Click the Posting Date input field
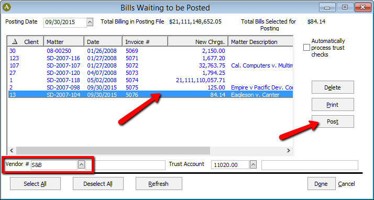 (x=65, y=23)
